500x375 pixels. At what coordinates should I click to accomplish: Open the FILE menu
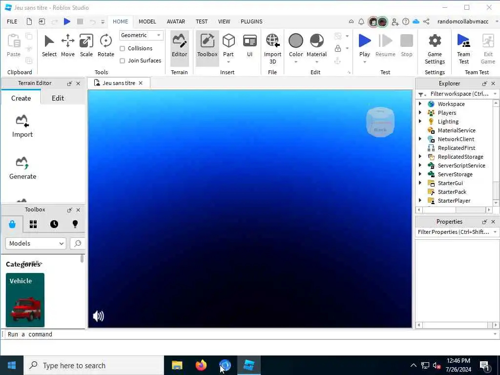coord(12,21)
